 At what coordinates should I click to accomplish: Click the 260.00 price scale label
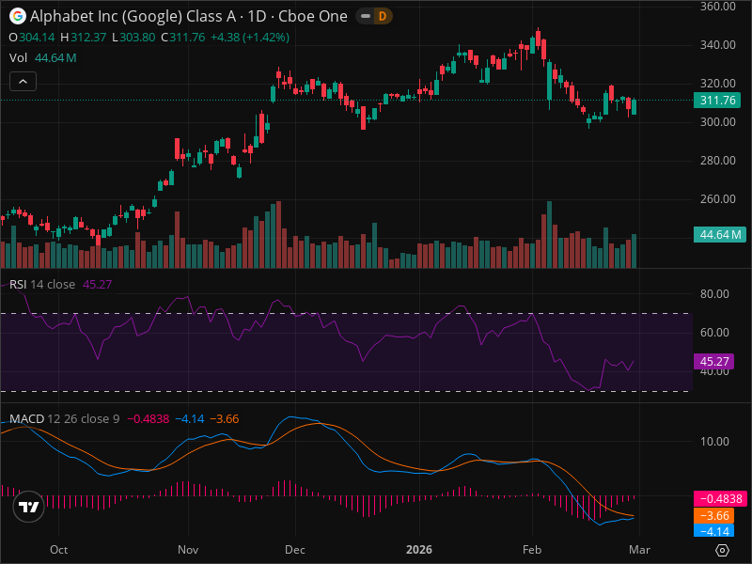coord(717,198)
